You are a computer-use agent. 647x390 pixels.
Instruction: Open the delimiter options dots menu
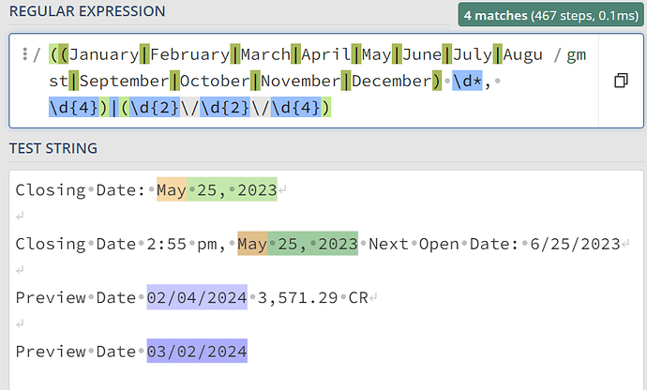pyautogui.click(x=24, y=54)
